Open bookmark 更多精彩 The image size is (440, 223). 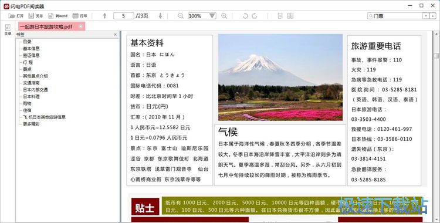point(31,124)
